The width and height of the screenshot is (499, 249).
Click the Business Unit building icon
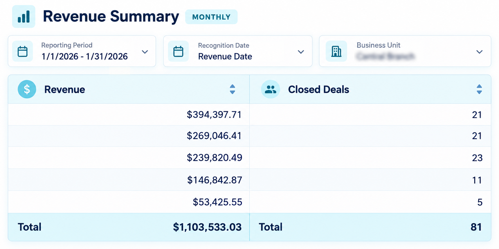[x=336, y=51]
